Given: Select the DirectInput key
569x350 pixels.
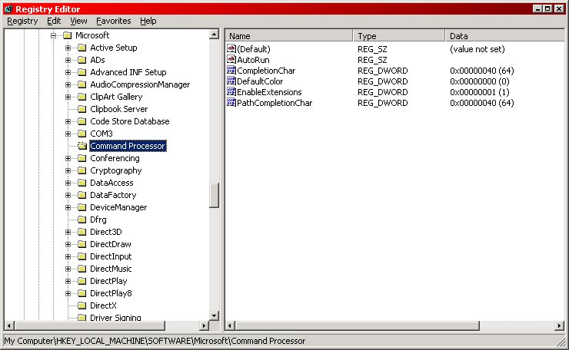Looking at the screenshot, I should (111, 256).
